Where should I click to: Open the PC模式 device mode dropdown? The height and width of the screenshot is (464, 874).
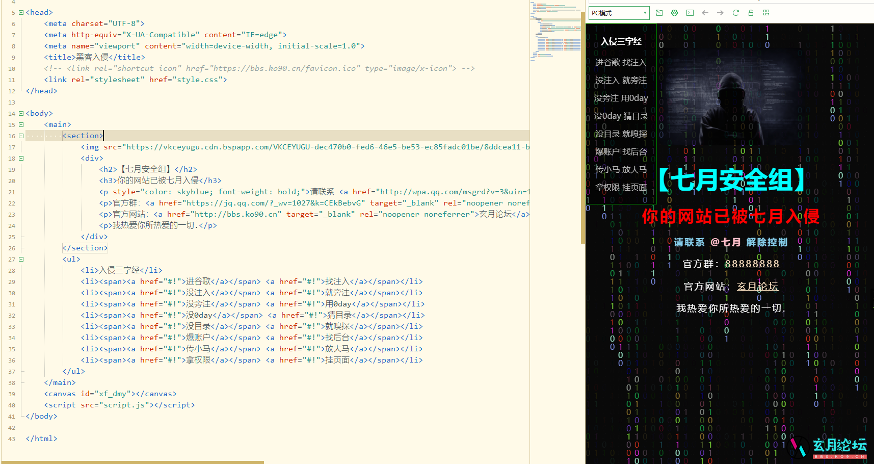pos(619,13)
